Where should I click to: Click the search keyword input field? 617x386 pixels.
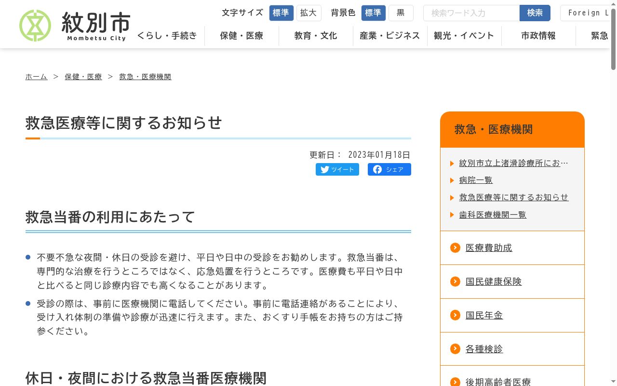coord(471,13)
